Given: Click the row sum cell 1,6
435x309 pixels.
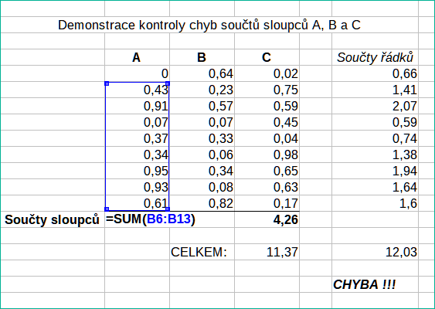Looking at the screenshot, I should pos(375,203).
